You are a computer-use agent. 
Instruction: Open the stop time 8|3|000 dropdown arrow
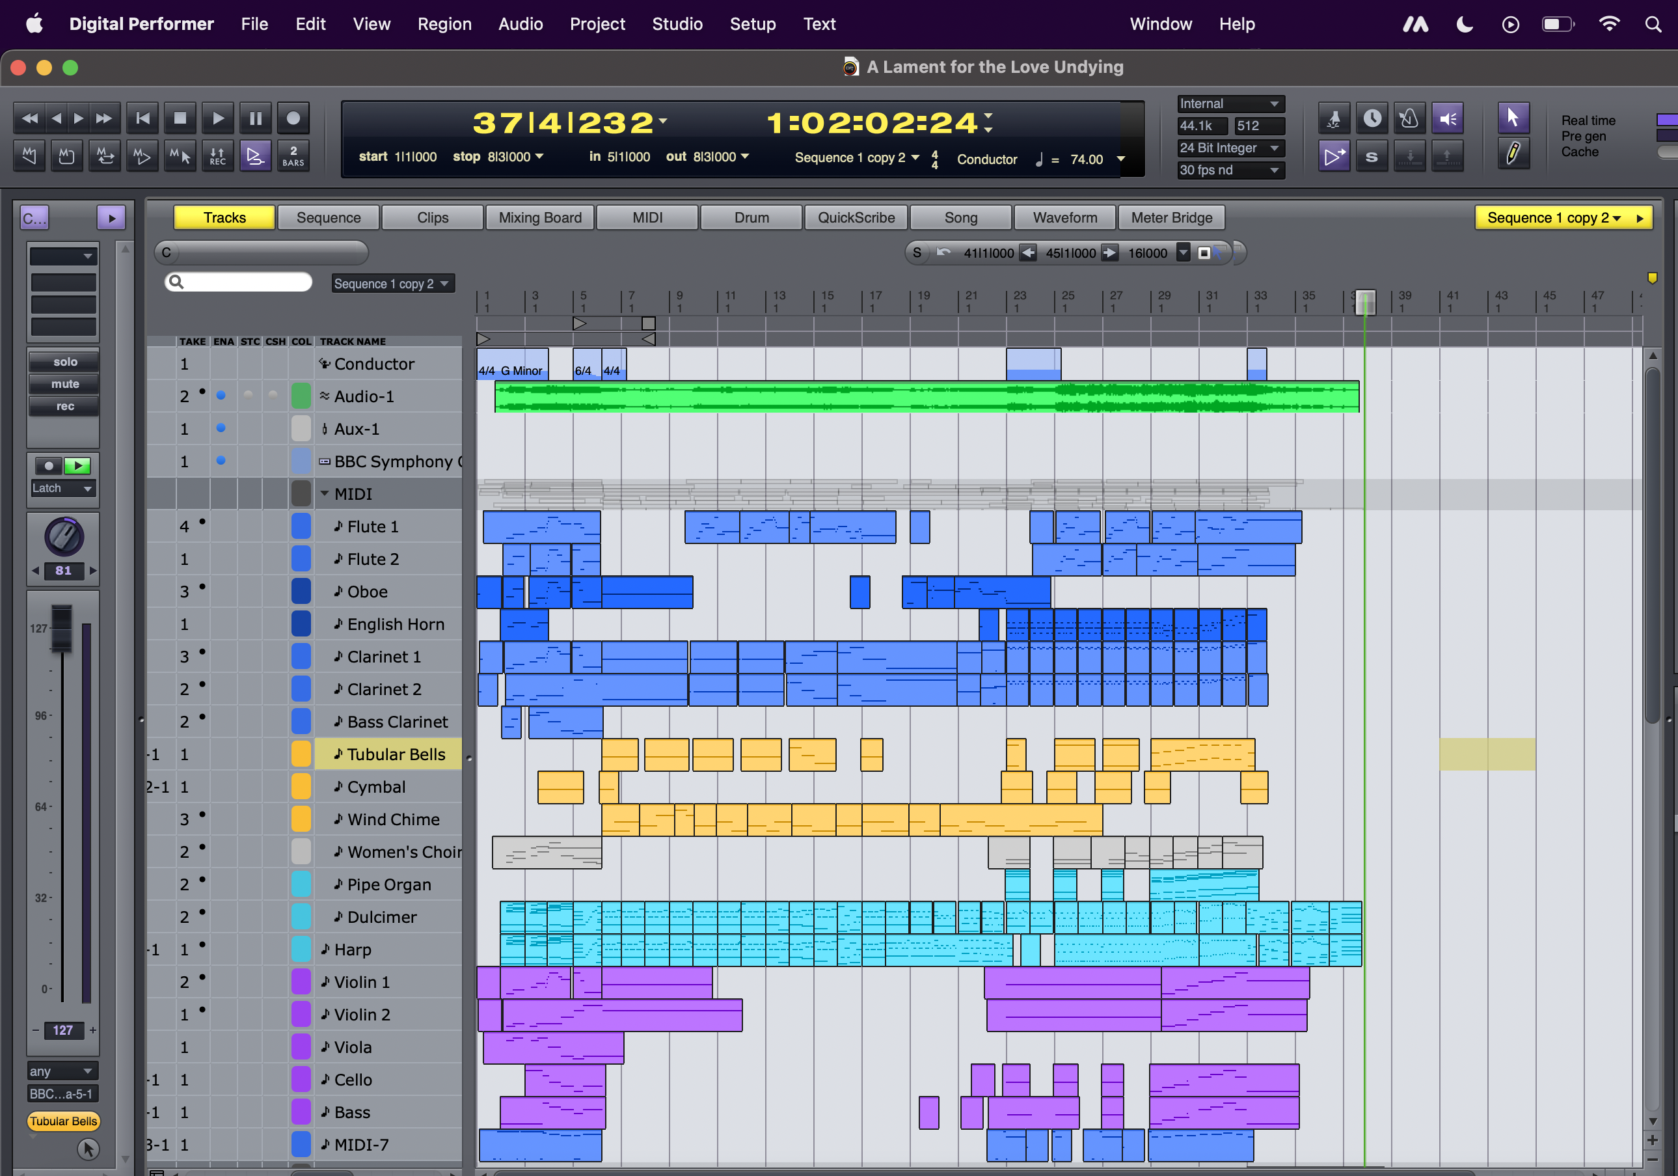[539, 156]
